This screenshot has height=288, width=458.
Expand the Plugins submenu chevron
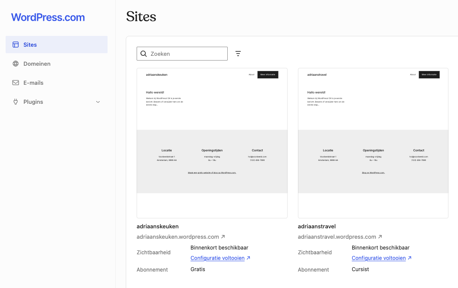98,102
